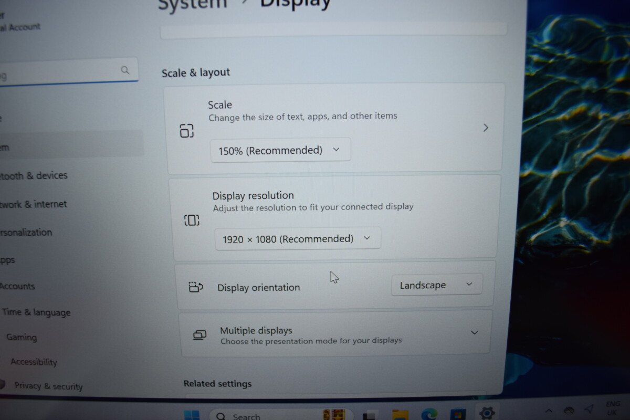Click the Display resolution icon
This screenshot has height=420, width=630.
192,220
